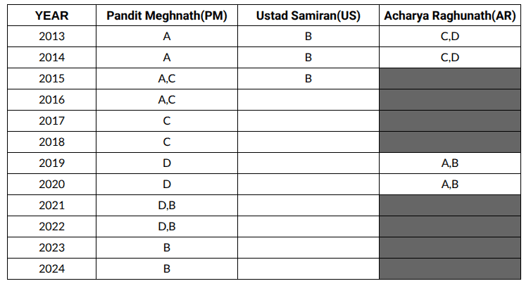Click the Acharya Raghunath(AR) column header
The height and width of the screenshot is (286, 531).
[x=449, y=15]
